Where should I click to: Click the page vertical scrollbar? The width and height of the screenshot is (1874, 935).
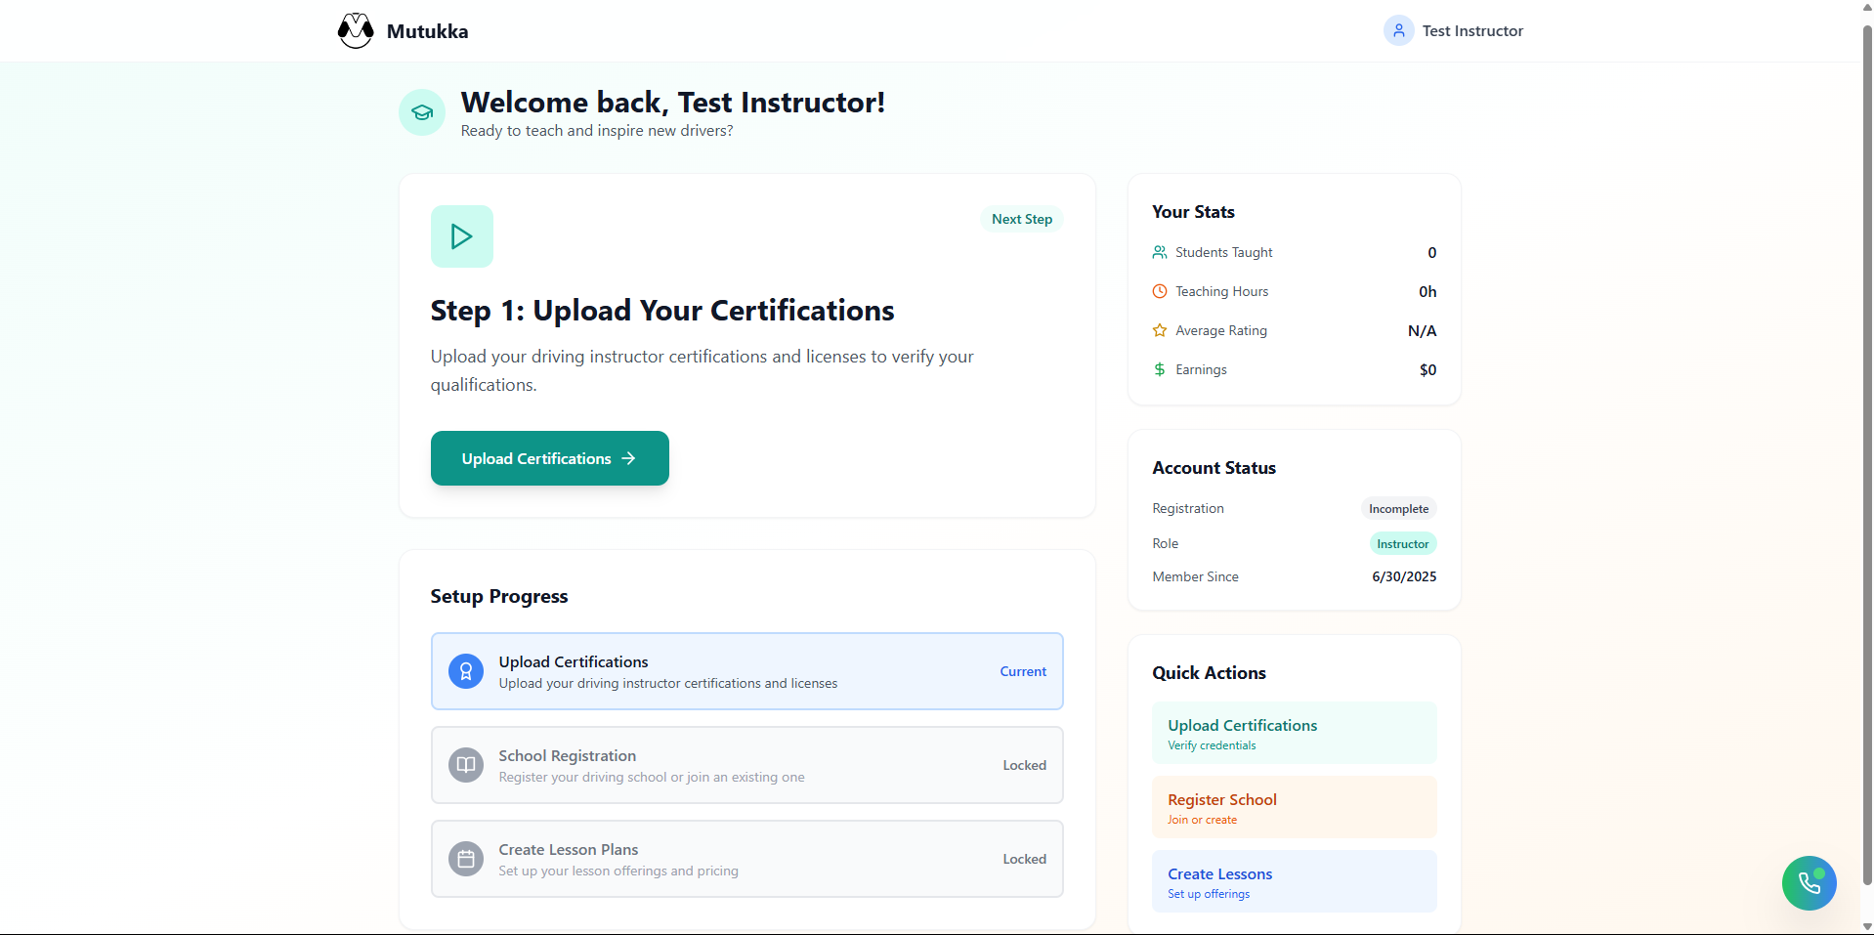coord(1867,454)
